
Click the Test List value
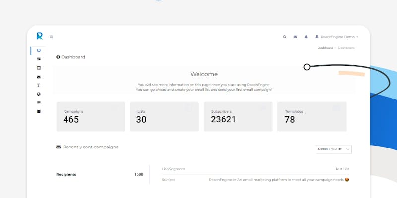pyautogui.click(x=342, y=169)
